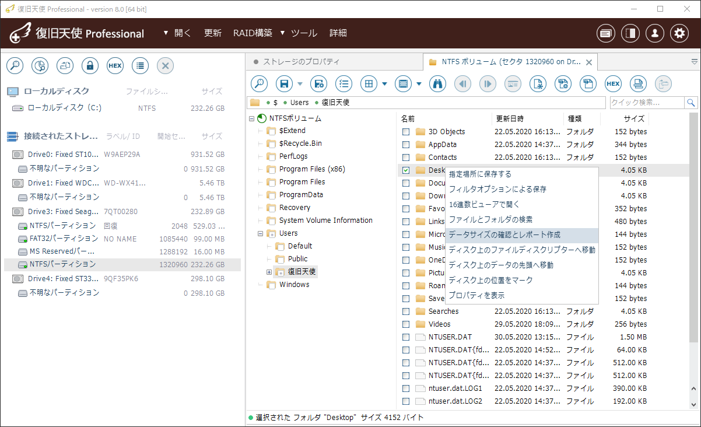Click the magnifier scan icon in file toolbar
This screenshot has height=427, width=701.
click(259, 84)
